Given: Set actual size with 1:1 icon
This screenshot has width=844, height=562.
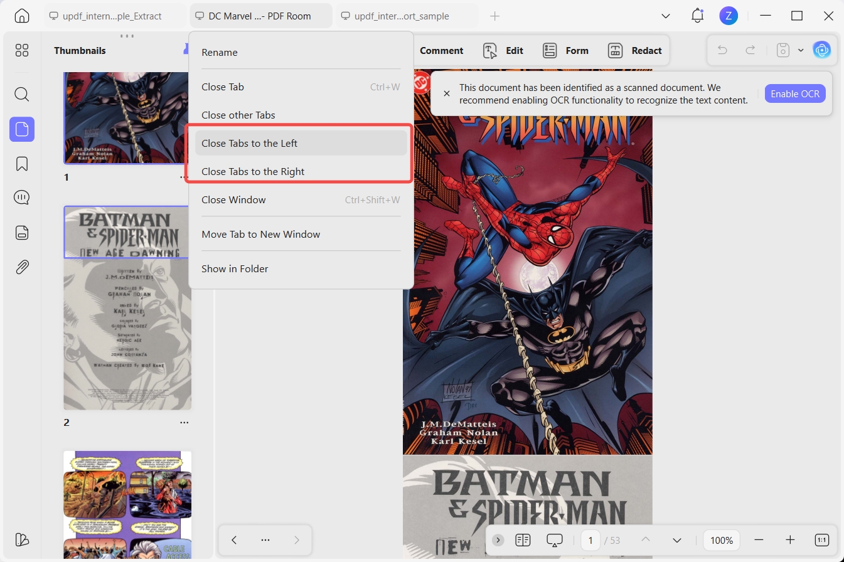Looking at the screenshot, I should click(x=821, y=540).
